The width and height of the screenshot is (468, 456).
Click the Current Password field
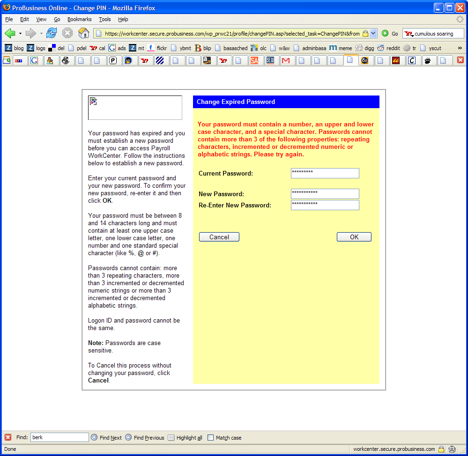tap(325, 173)
